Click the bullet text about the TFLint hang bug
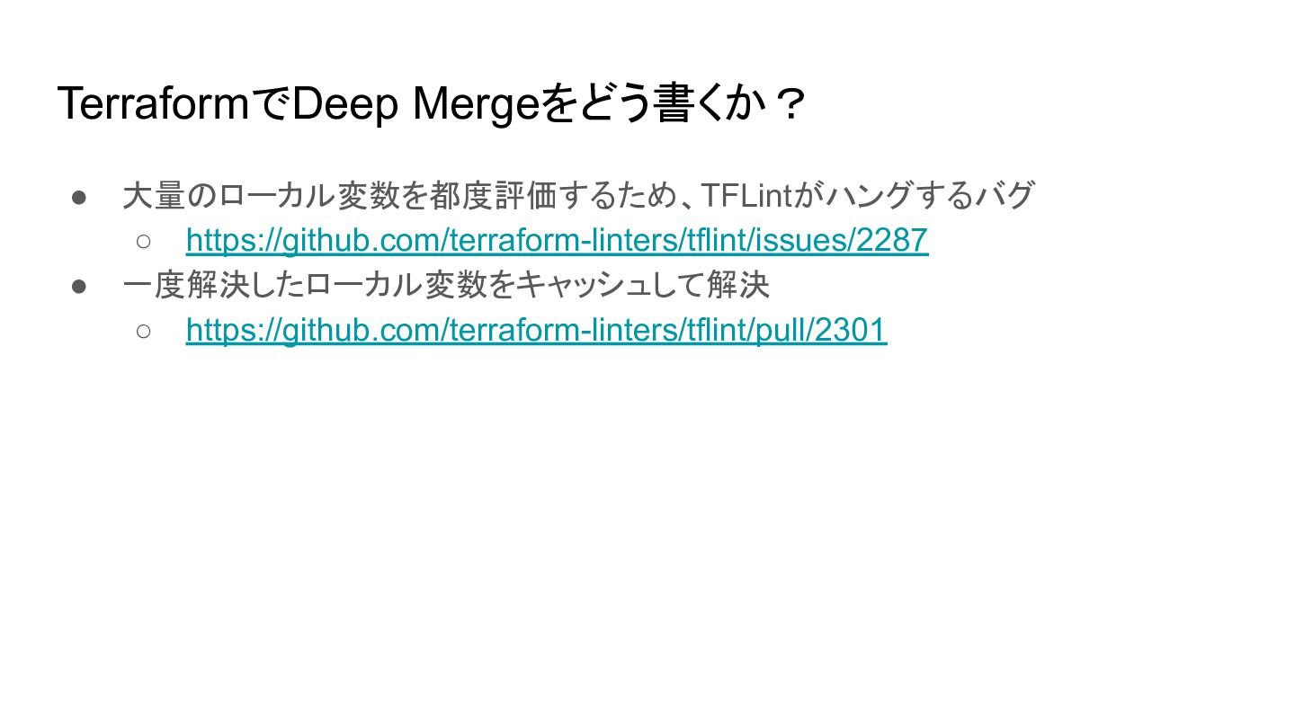 click(x=578, y=195)
